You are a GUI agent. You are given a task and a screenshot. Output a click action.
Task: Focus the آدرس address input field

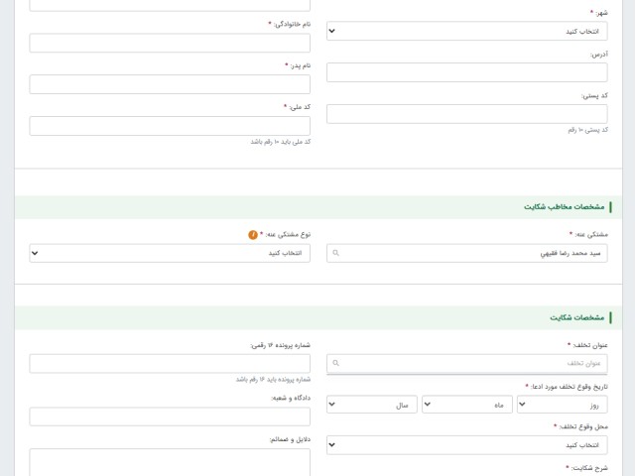467,72
